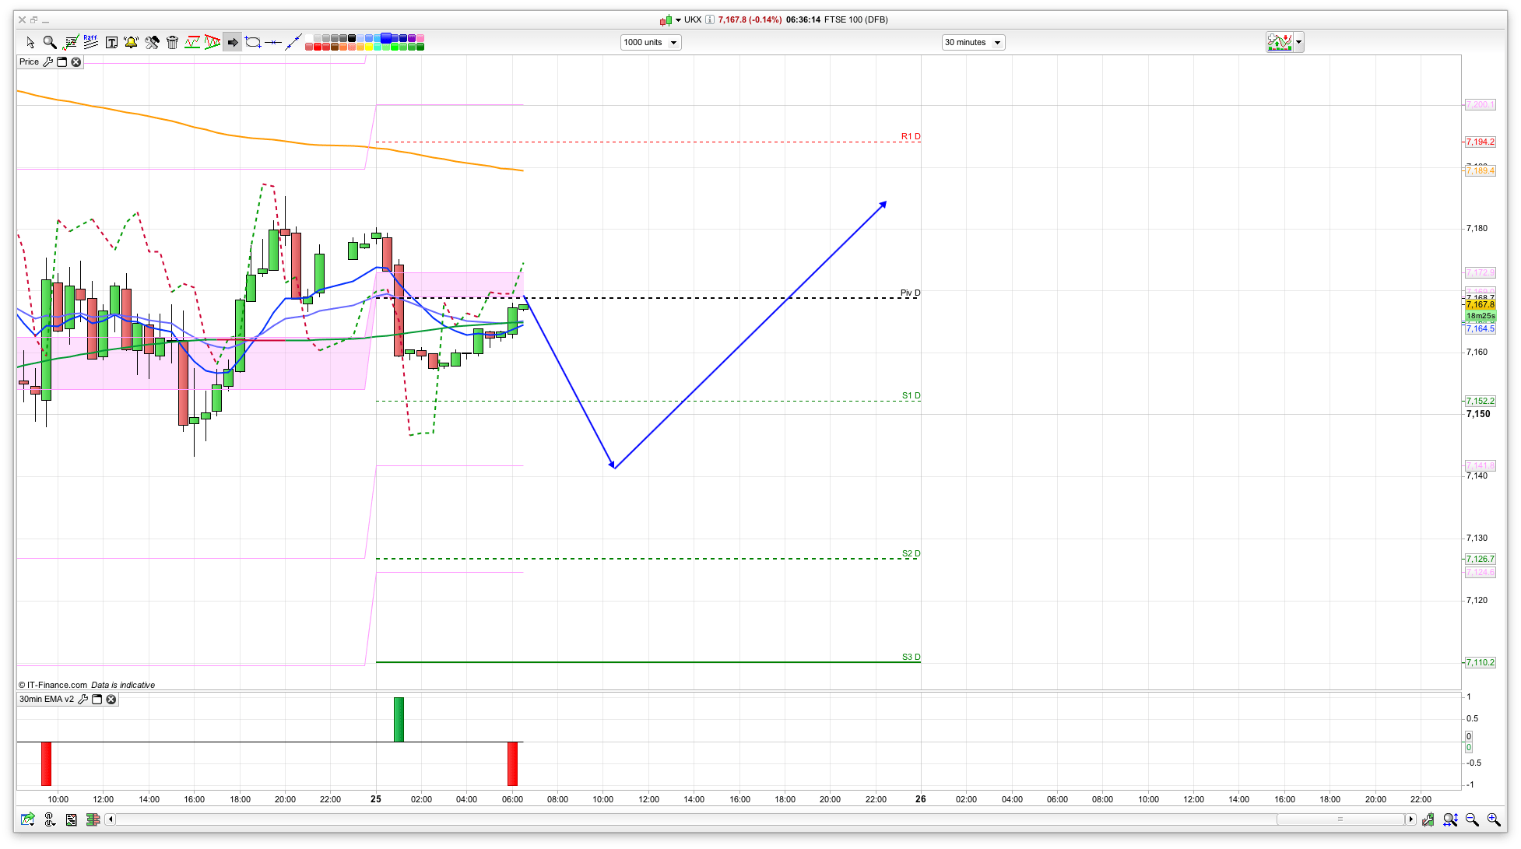Open the 1000 units dropdown
This screenshot has width=1521, height=849.
(651, 43)
